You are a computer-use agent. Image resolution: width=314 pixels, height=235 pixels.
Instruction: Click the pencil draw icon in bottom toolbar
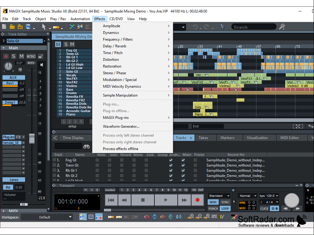coord(222,217)
